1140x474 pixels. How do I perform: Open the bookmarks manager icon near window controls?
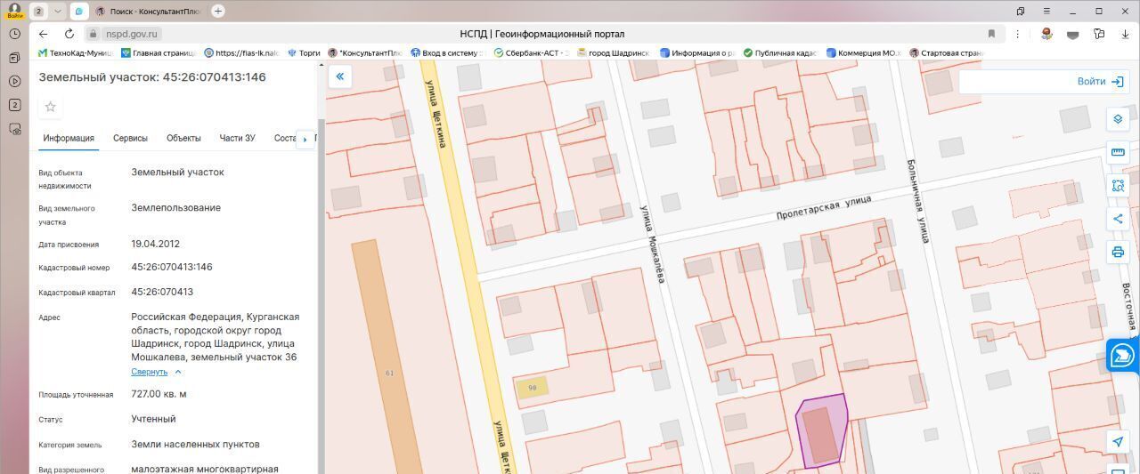(1021, 12)
